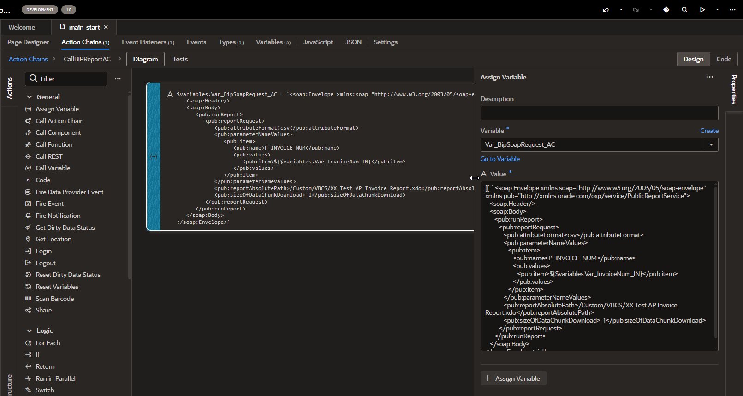
Task: Select the Fire Notification action
Action: (58, 216)
